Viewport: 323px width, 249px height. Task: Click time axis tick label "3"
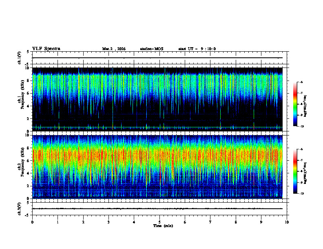[x=108, y=222]
